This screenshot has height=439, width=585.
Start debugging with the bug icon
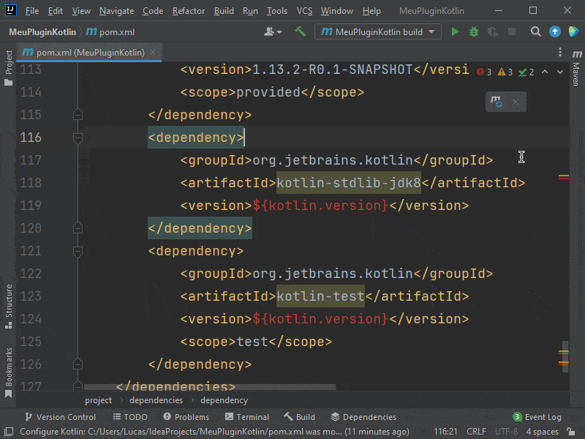(474, 32)
